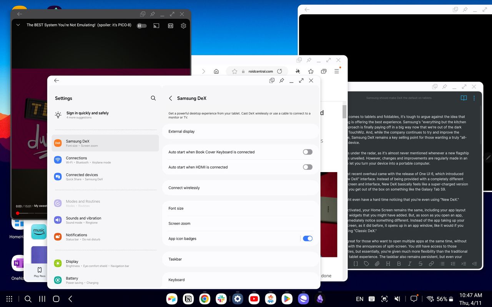Insert bullet list in notes editor
Viewport: 492px width, 307px height.
click(x=442, y=264)
